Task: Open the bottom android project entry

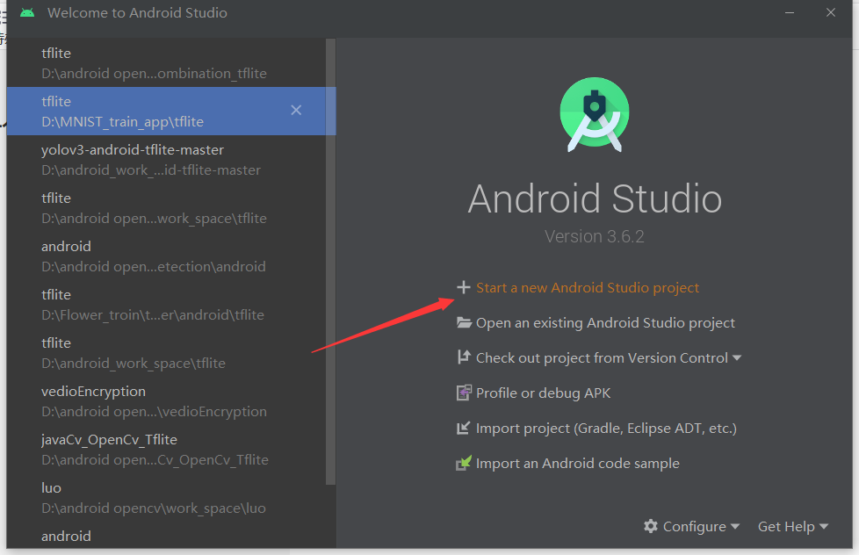Action: pos(166,536)
